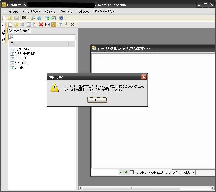Click the horizontal scrollbar thumb

[132, 188]
